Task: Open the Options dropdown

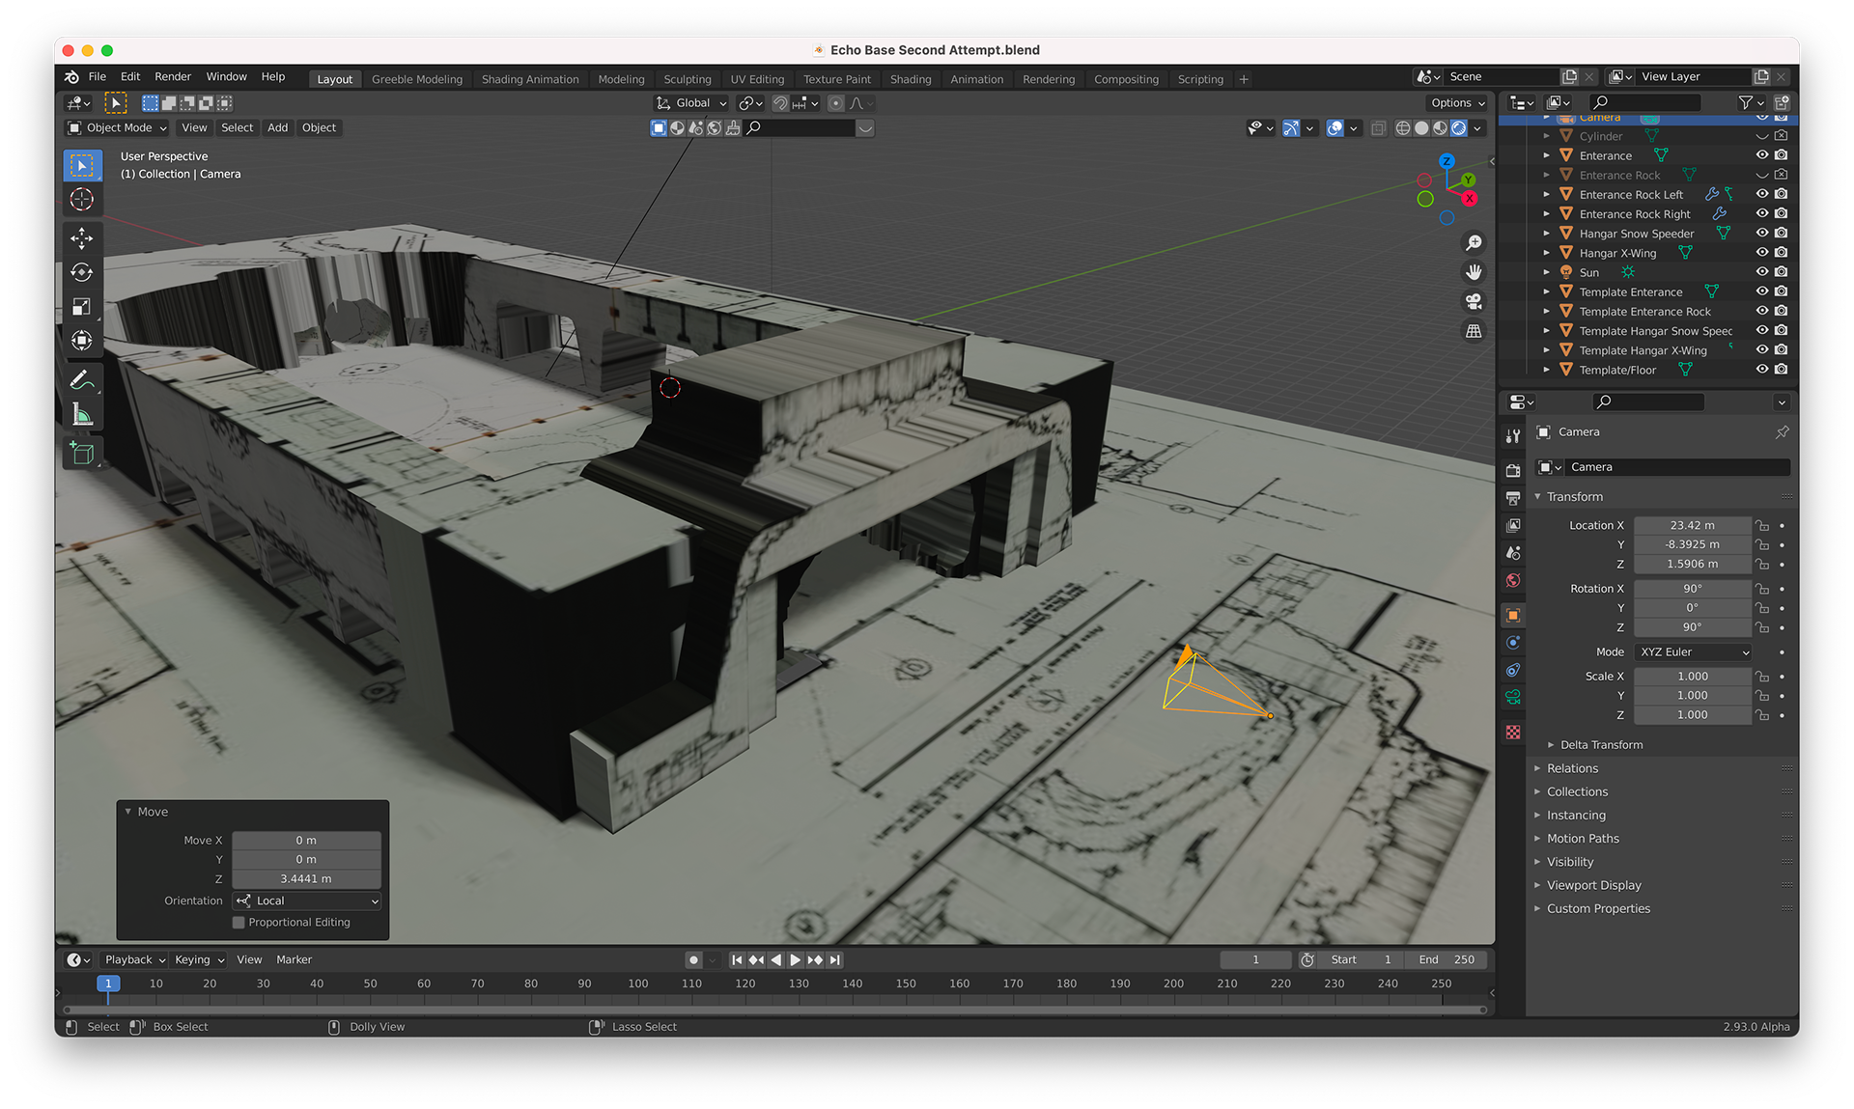Action: click(x=1457, y=103)
